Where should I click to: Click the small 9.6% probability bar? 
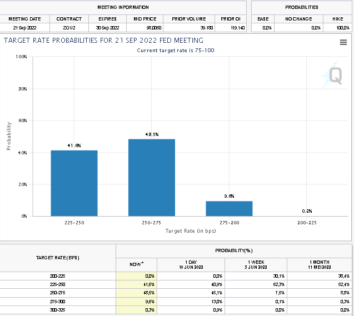(x=229, y=208)
